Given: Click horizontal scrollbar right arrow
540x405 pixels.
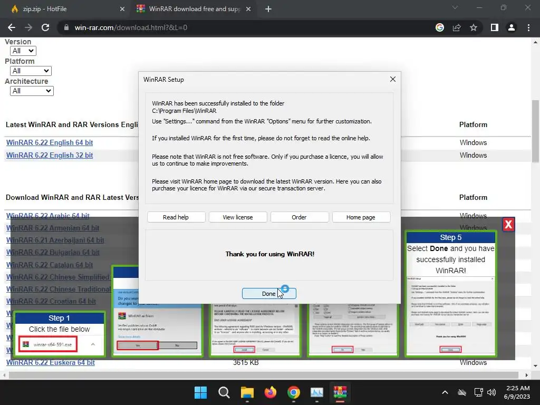Looking at the screenshot, I should point(527,375).
